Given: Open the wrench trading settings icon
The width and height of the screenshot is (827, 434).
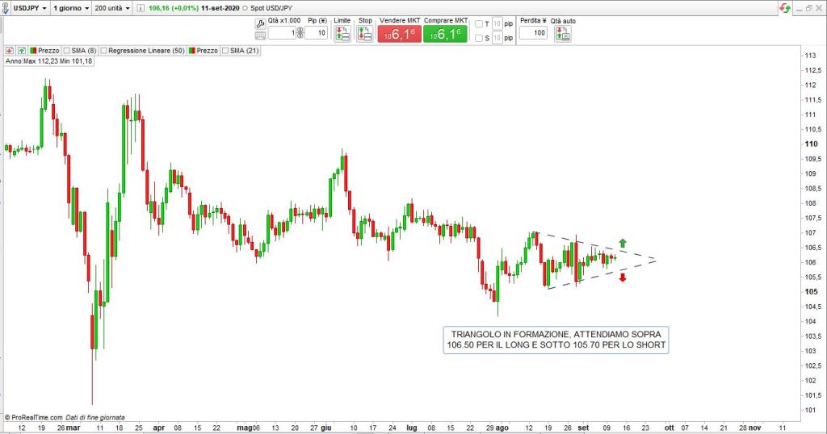Looking at the screenshot, I should 260,23.
